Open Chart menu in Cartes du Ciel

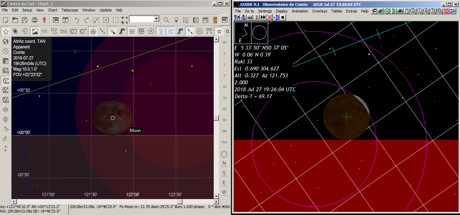click(53, 10)
